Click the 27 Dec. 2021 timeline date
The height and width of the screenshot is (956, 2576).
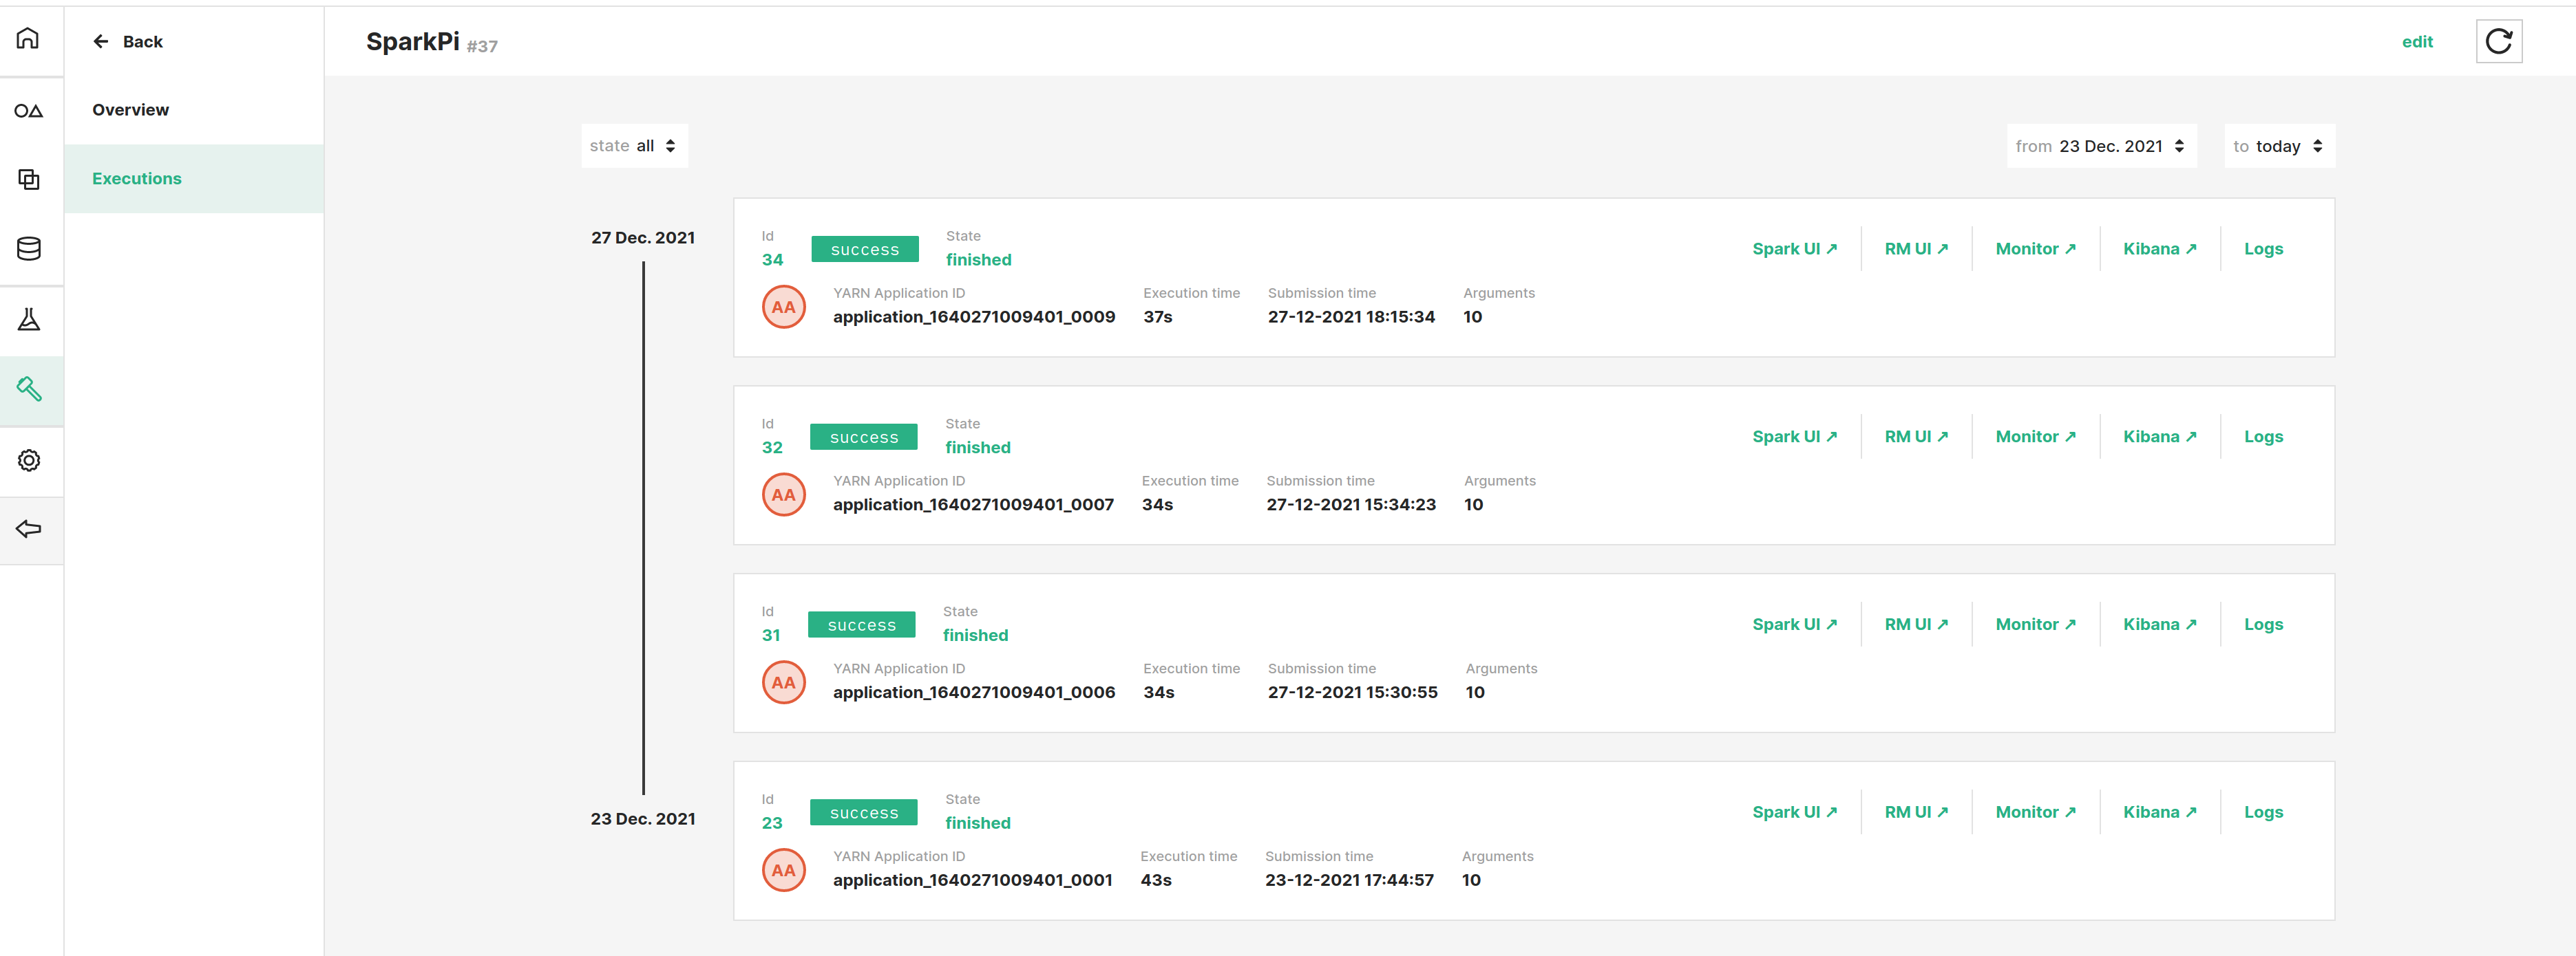[x=643, y=238]
